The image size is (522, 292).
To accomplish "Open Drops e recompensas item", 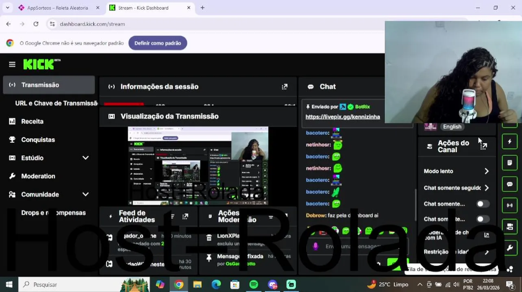I will pos(53,213).
